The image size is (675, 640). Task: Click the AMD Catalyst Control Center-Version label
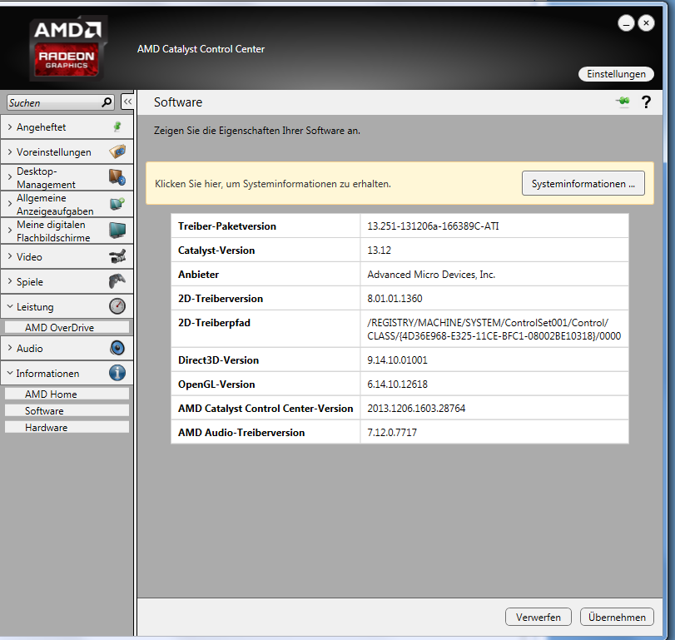pos(266,408)
